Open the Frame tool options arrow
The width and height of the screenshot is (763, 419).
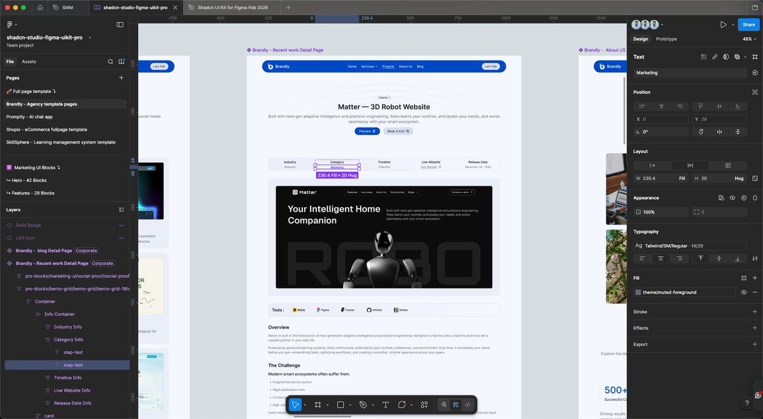(x=328, y=405)
